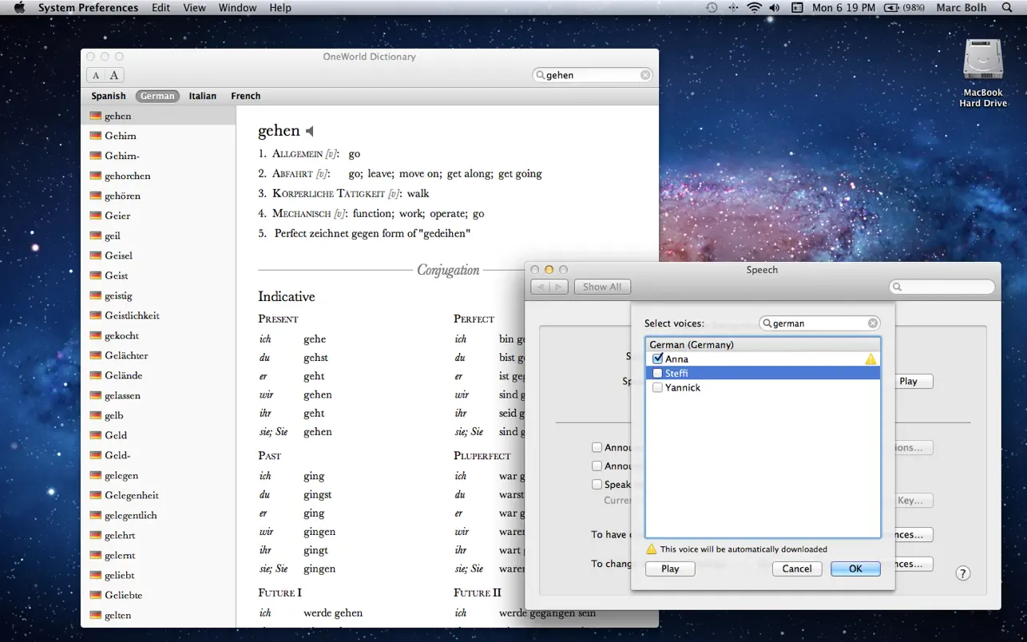The height and width of the screenshot is (642, 1027).
Task: Confirm voice selection with OK
Action: 855,569
